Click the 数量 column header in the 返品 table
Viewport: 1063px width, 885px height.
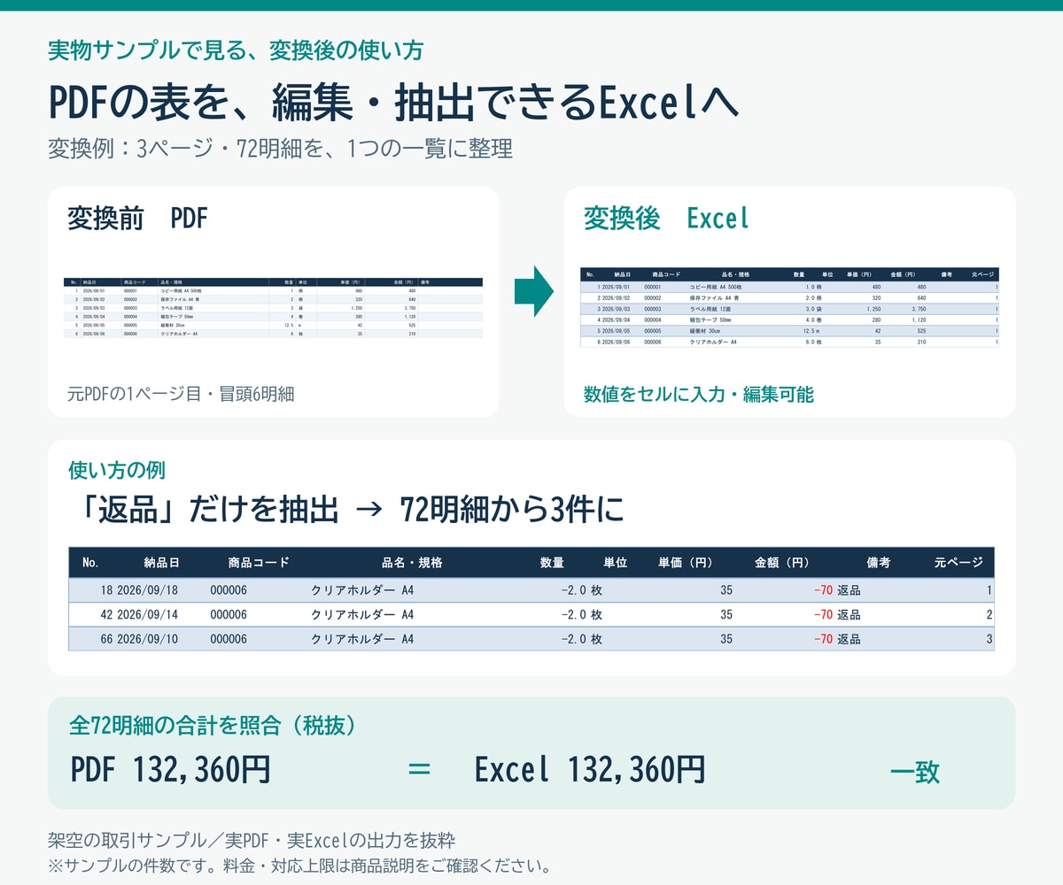pyautogui.click(x=552, y=562)
